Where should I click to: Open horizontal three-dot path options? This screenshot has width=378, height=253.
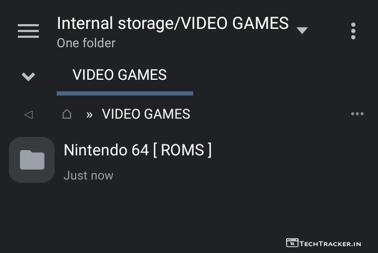pos(357,114)
